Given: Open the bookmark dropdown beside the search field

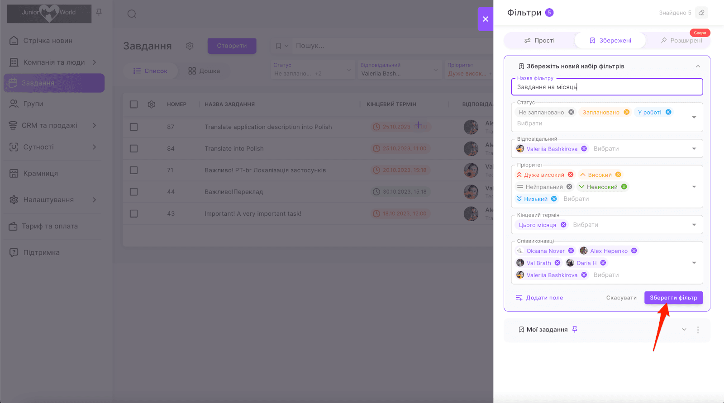Looking at the screenshot, I should [x=282, y=46].
